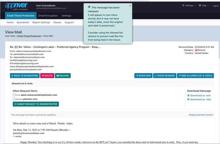Click the green checkmark in the notification
The image size is (220, 144).
pyautogui.click(x=89, y=7)
